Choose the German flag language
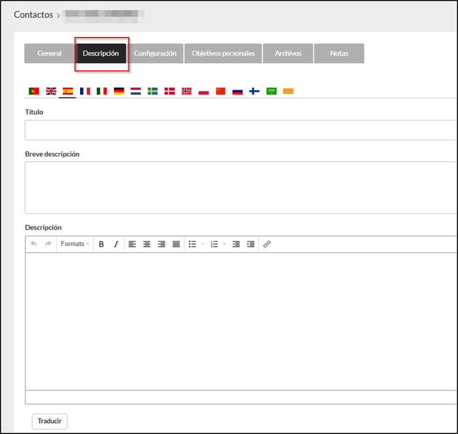 (119, 91)
